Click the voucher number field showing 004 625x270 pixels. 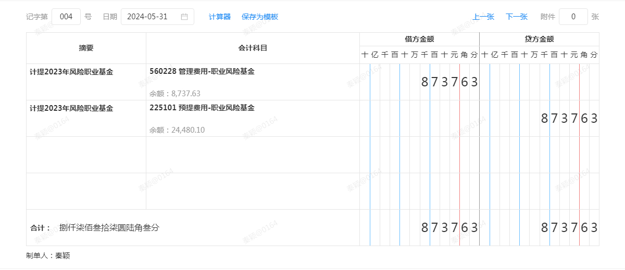[x=66, y=17]
